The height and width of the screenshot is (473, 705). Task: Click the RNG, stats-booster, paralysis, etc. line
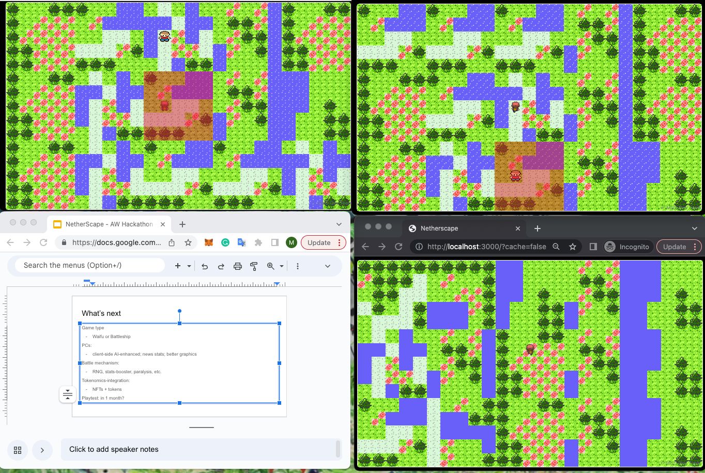pyautogui.click(x=127, y=372)
